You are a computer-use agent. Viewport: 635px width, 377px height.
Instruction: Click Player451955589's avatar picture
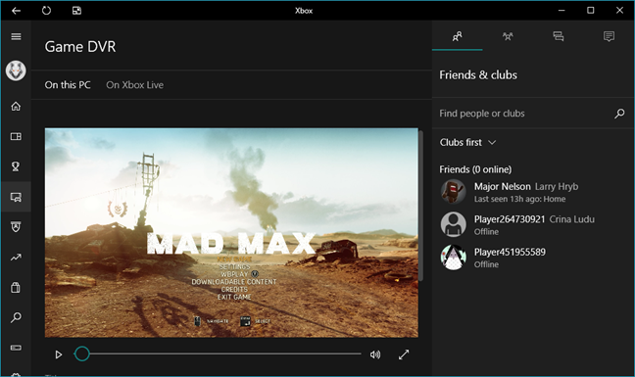(453, 257)
